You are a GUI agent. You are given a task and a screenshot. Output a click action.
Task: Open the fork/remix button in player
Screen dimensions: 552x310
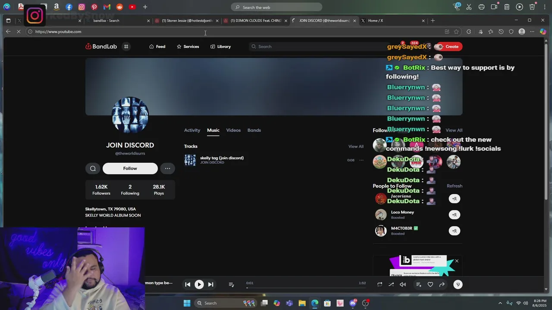click(458, 284)
